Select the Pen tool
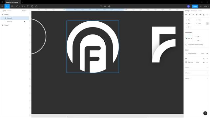The width and height of the screenshot is (210, 118). click(x=22, y=6)
